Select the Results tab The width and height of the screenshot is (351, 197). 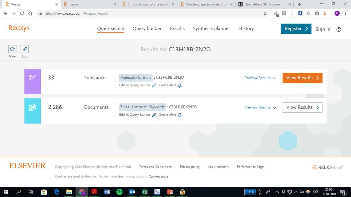coord(177,29)
